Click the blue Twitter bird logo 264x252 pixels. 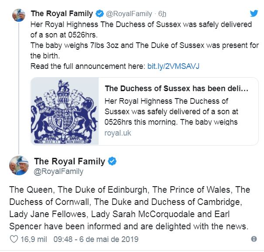click(x=254, y=13)
